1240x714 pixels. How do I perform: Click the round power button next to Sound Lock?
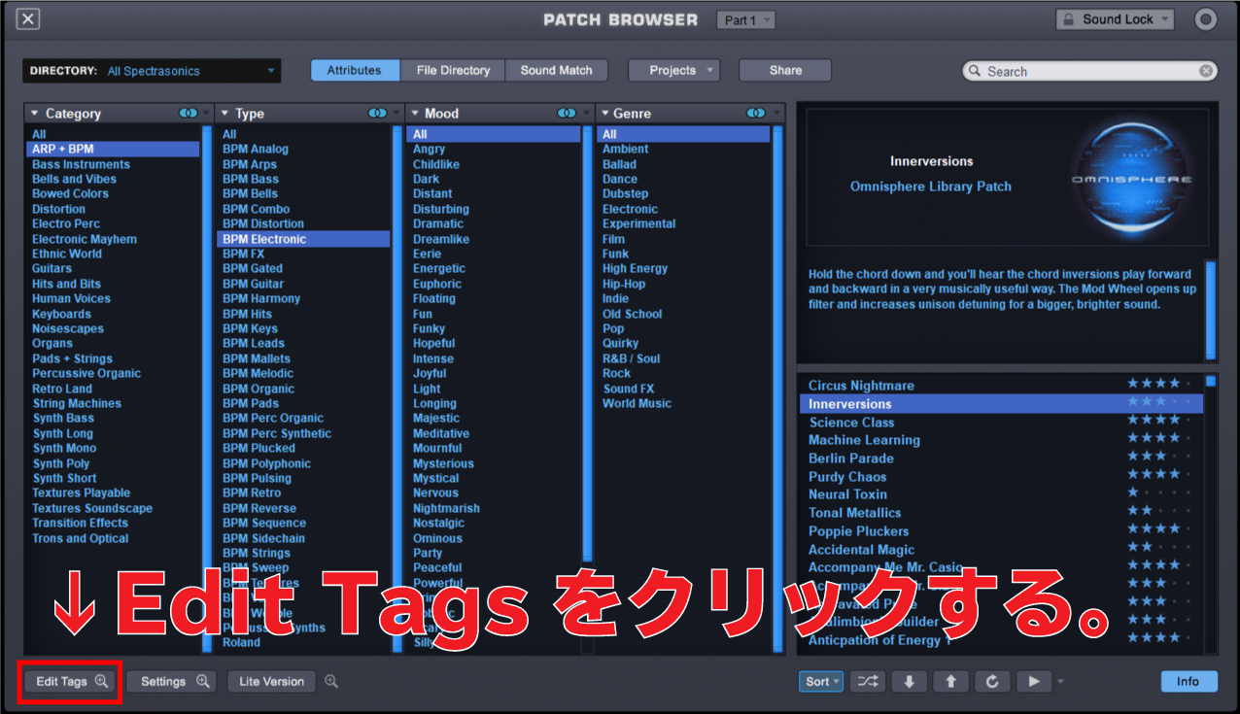1205,19
